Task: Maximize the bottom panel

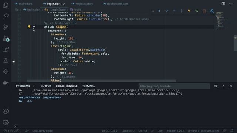Action: click(x=223, y=86)
